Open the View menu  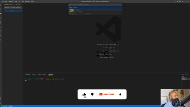coord(16,1)
